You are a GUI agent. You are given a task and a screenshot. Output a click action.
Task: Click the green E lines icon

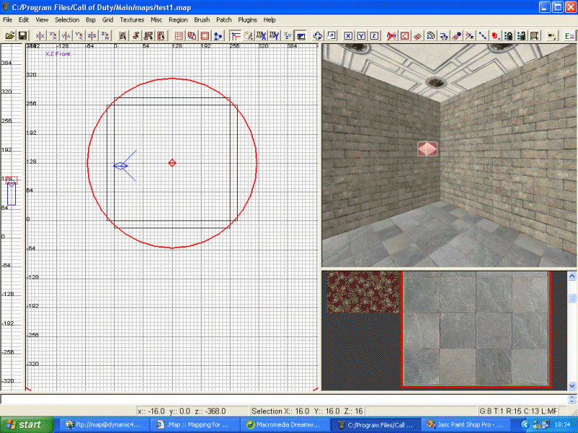pyautogui.click(x=569, y=35)
